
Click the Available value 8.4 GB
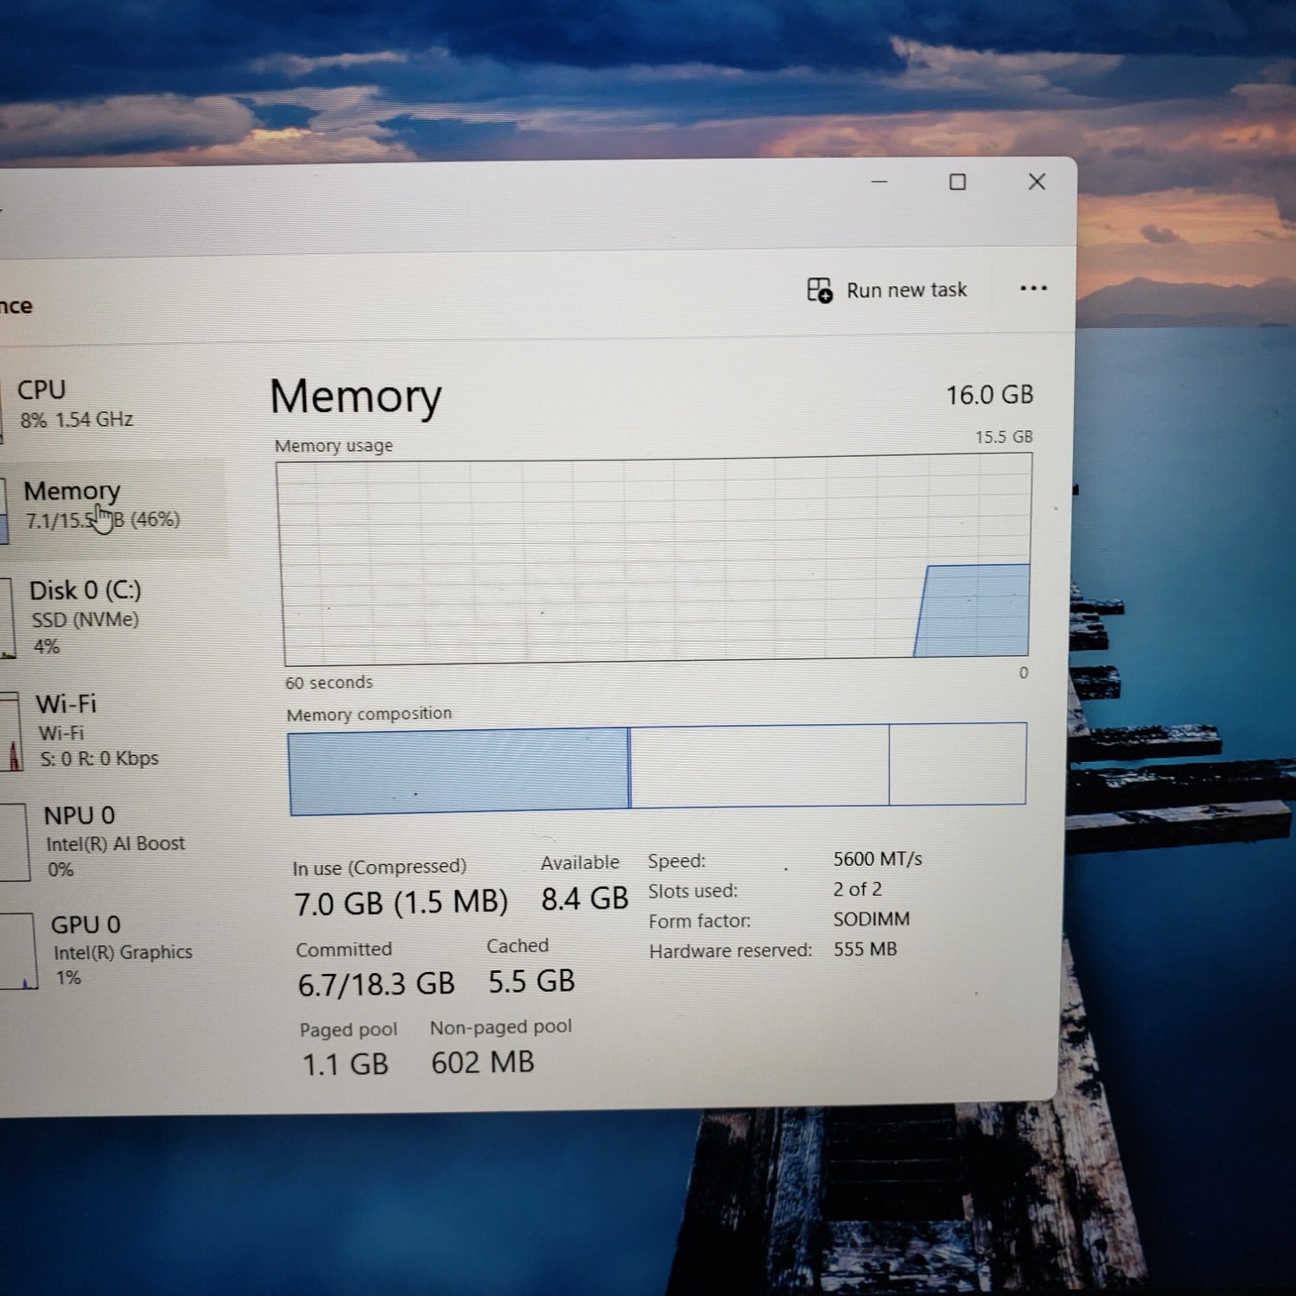(x=584, y=899)
